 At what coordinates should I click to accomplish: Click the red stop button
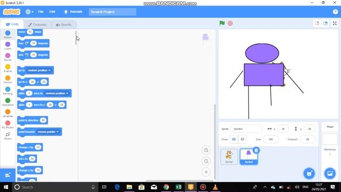click(x=230, y=23)
